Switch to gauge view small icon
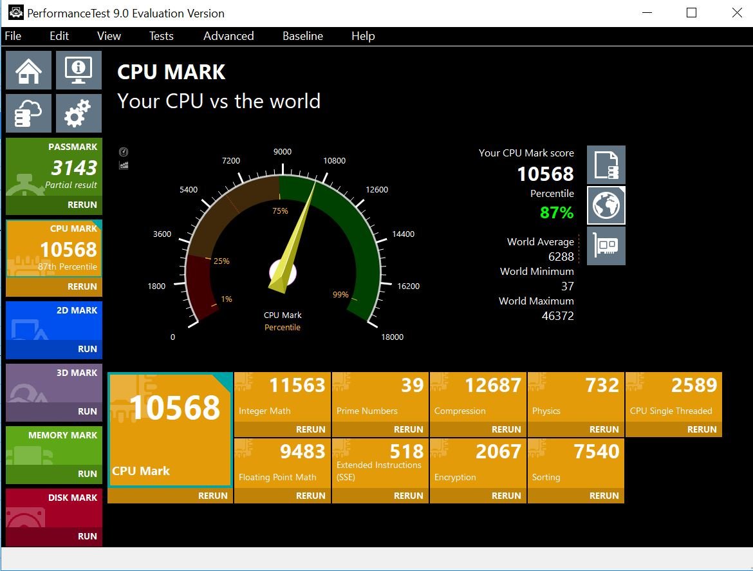 tap(124, 152)
